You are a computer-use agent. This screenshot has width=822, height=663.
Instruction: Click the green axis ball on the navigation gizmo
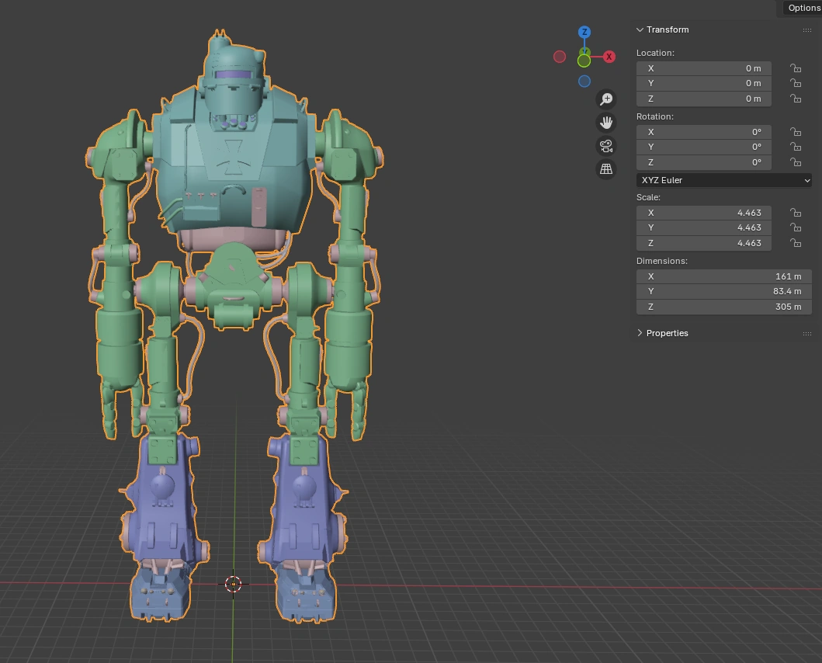(584, 60)
